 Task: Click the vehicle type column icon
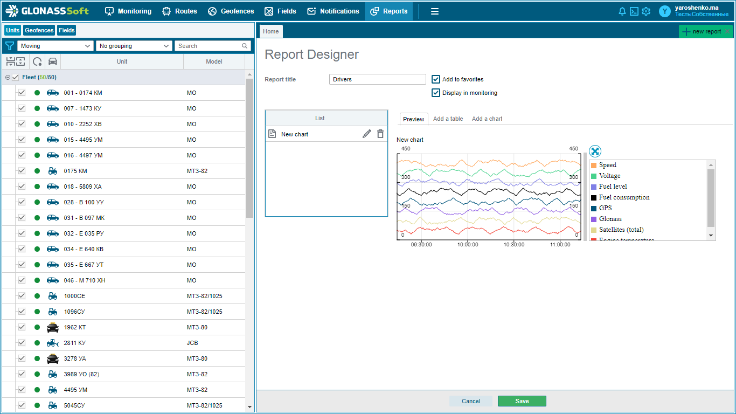pyautogui.click(x=52, y=61)
